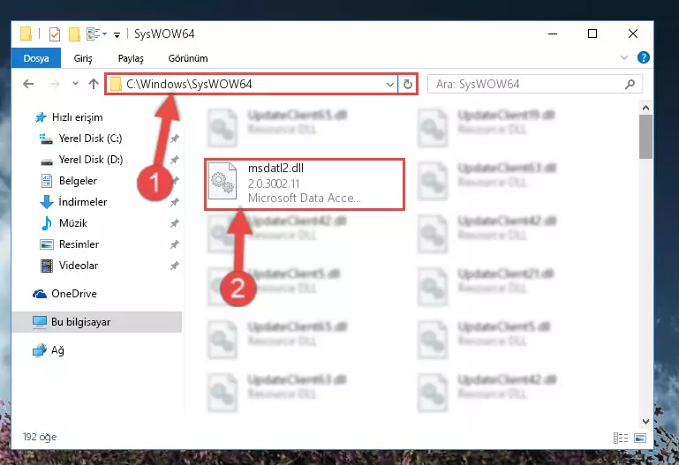Click the pin icon beside Müzik
679x465 pixels.
tap(174, 223)
